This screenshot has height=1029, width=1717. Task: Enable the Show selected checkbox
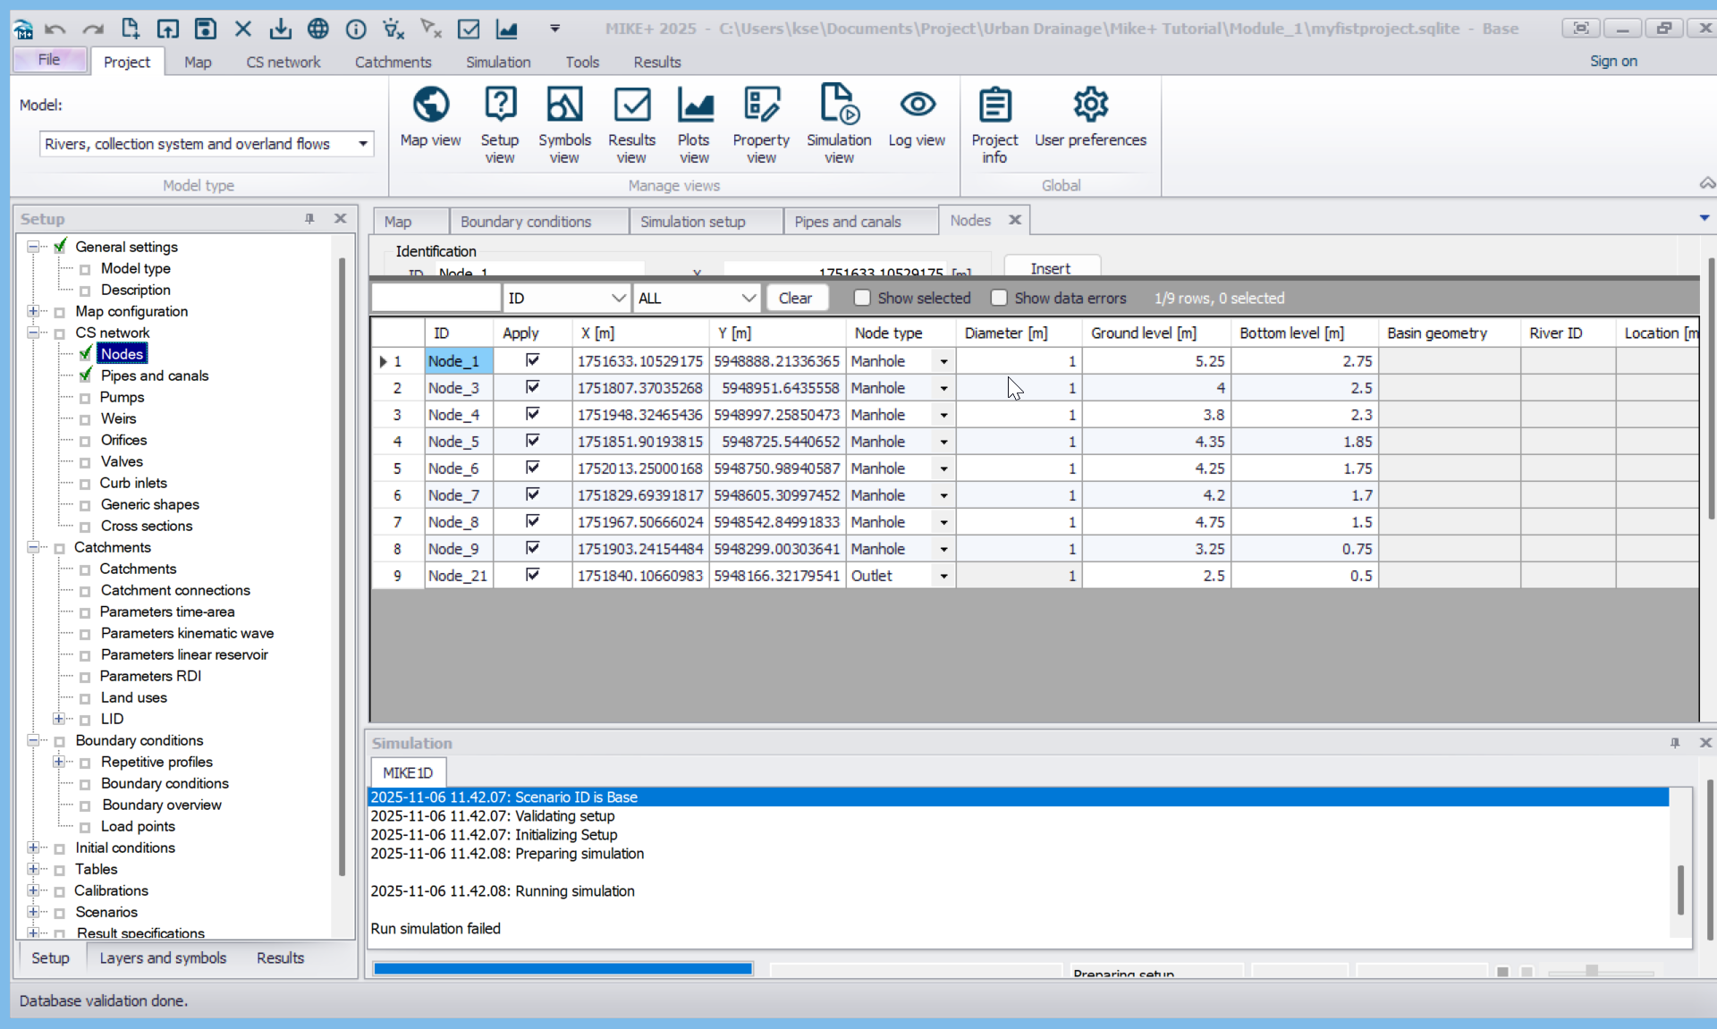tap(862, 298)
